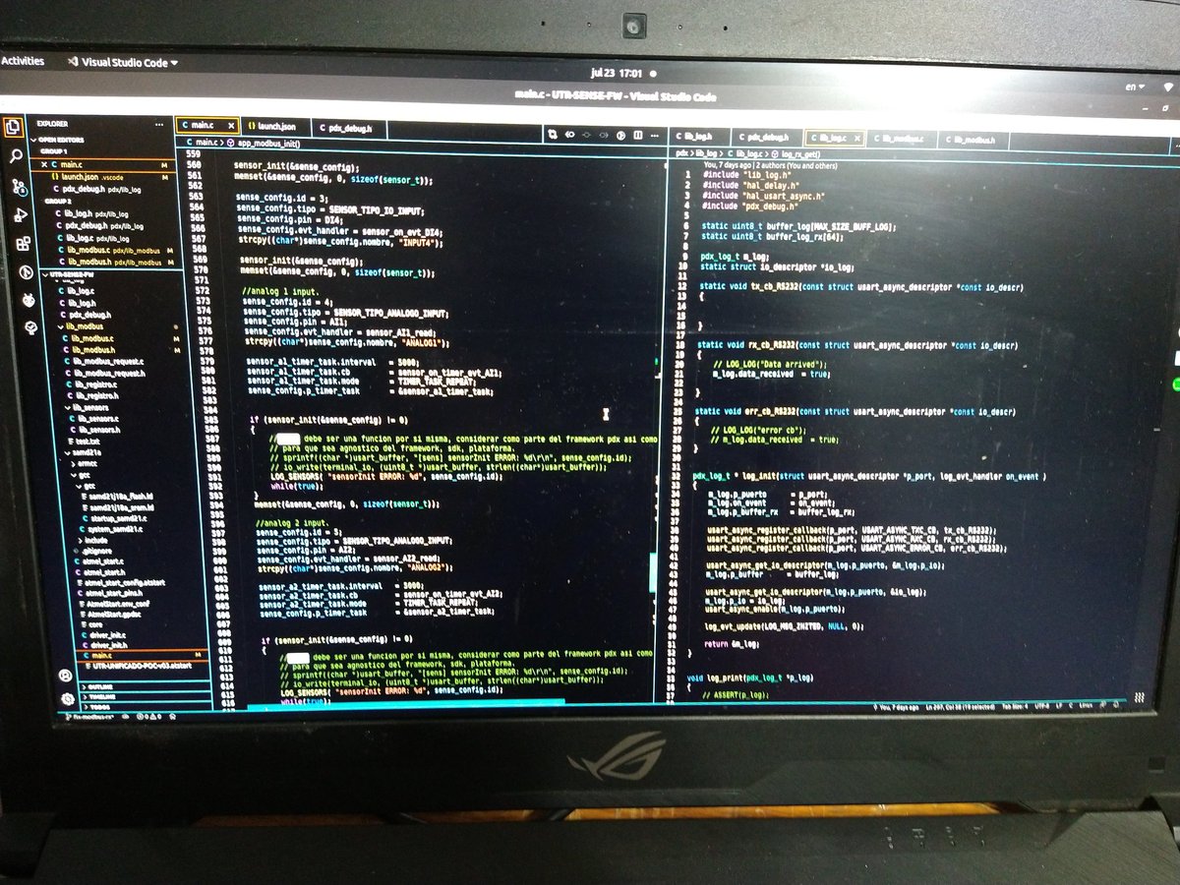Open driver_init.c in file tree
This screenshot has height=885, width=1180.
[105, 634]
